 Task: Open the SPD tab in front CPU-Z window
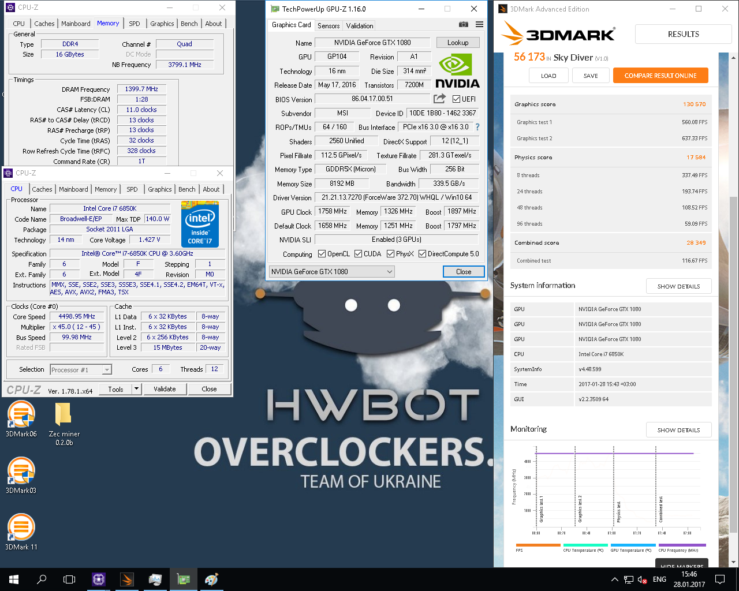tap(132, 189)
